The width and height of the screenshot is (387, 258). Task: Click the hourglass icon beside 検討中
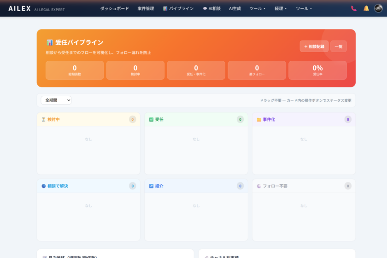(44, 120)
